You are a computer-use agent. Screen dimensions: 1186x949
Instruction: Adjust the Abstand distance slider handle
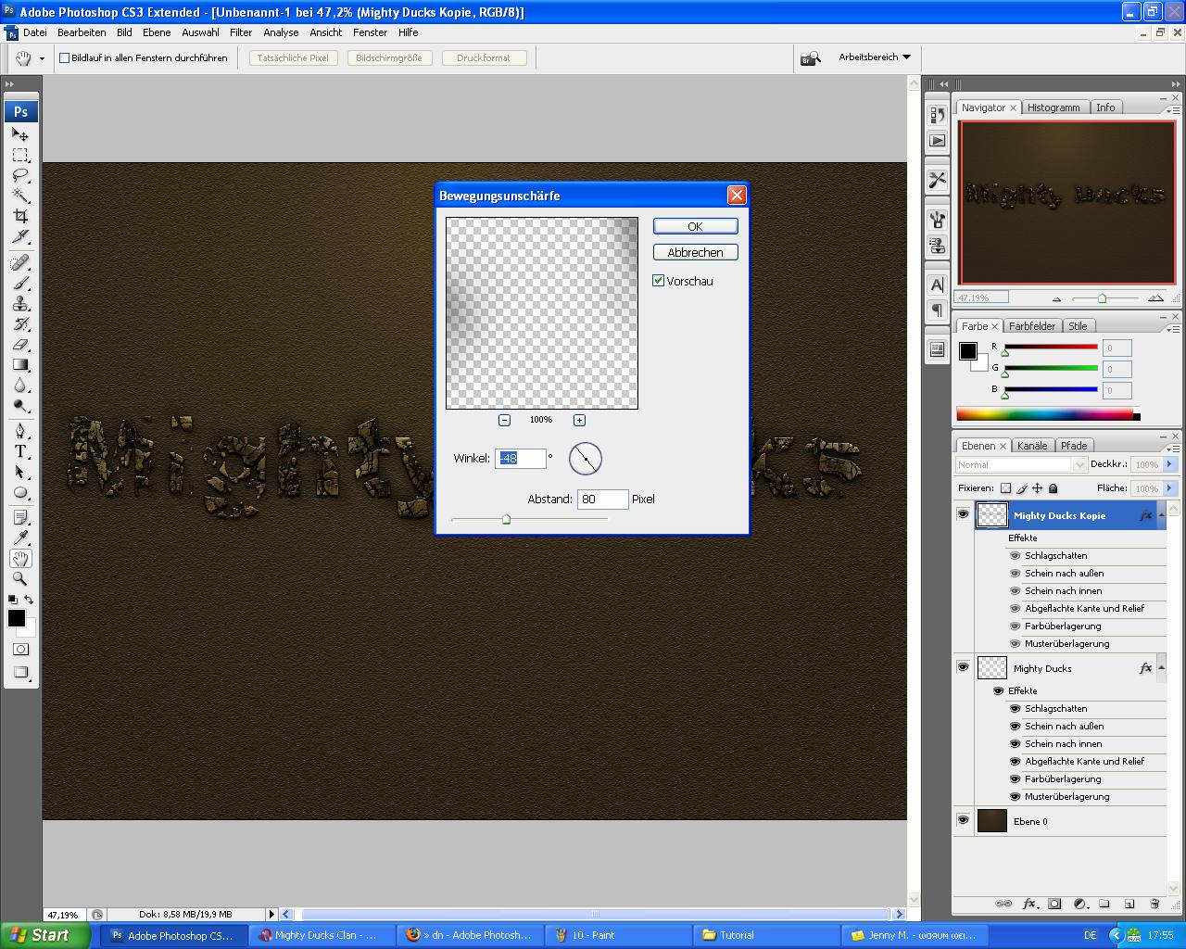pyautogui.click(x=506, y=520)
